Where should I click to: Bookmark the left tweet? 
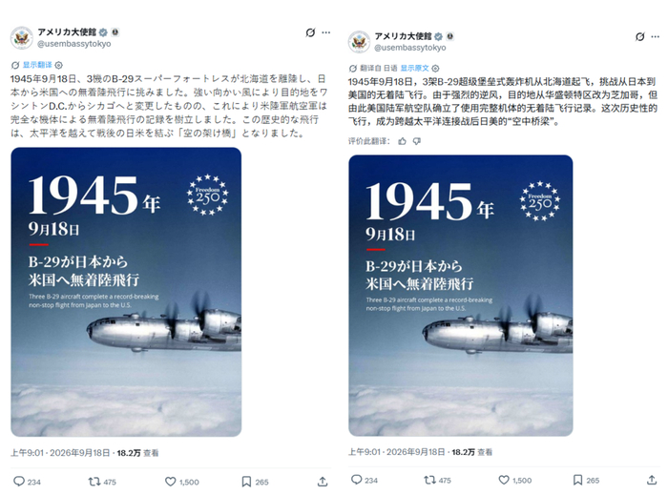click(246, 482)
